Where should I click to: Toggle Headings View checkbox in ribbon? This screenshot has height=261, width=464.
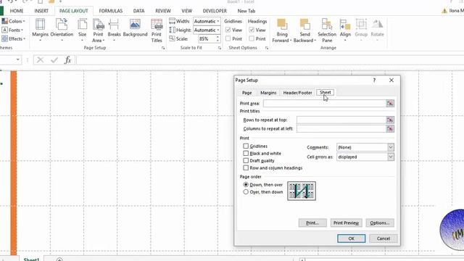(252, 30)
